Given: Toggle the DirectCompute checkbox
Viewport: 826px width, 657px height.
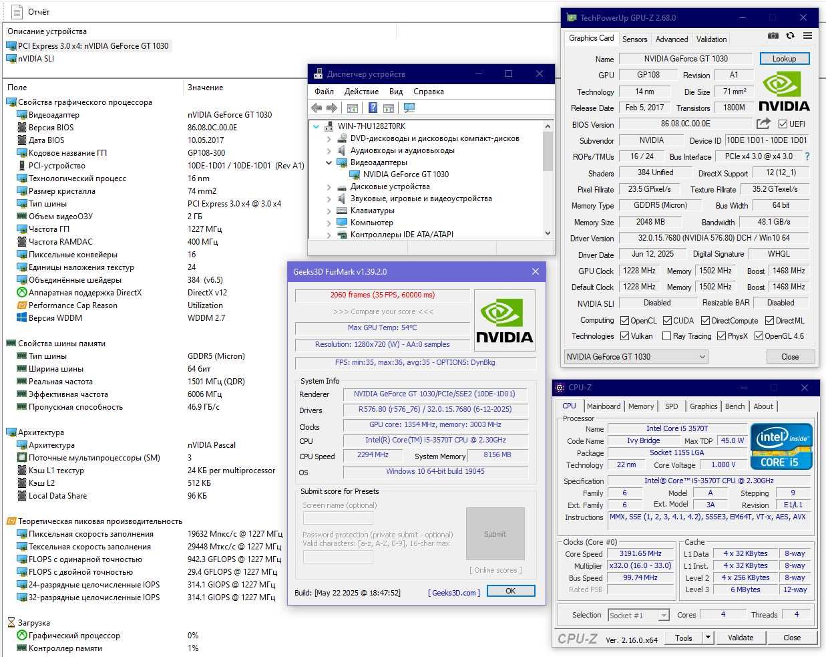Looking at the screenshot, I should [705, 321].
